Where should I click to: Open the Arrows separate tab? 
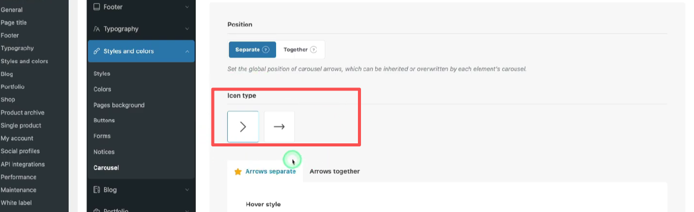270,172
